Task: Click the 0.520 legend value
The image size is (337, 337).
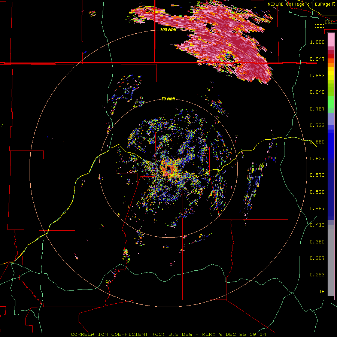Action: [317, 192]
